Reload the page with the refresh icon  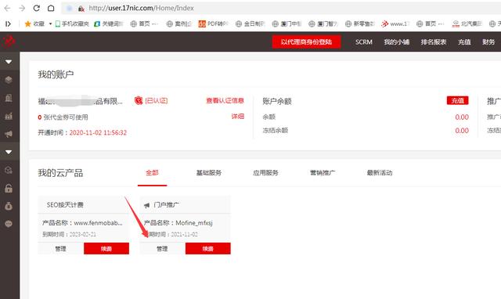37,9
